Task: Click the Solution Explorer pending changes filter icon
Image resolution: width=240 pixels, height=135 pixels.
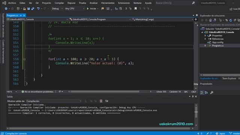Action: (x=220, y=20)
